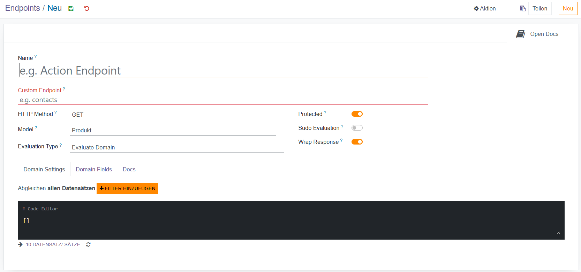Switch to the Docs tab
The image size is (581, 272).
pyautogui.click(x=129, y=169)
